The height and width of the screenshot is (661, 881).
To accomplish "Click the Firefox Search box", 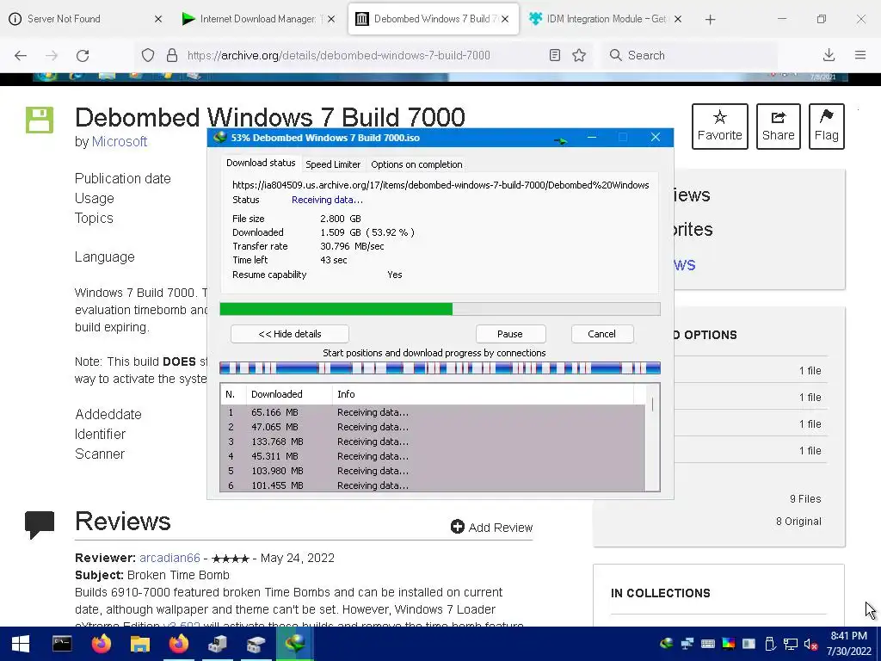I will point(691,55).
